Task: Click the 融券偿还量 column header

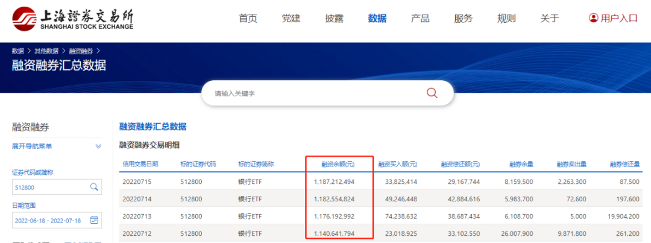Action: (625, 164)
